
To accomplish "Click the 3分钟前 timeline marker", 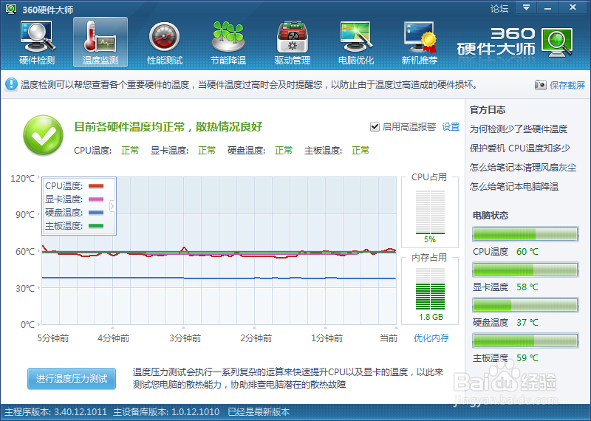I will [x=185, y=338].
